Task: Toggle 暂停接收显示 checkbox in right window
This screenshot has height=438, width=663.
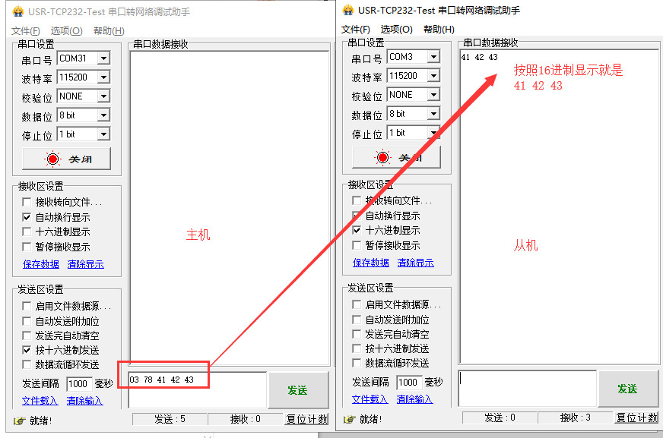Action: 357,245
